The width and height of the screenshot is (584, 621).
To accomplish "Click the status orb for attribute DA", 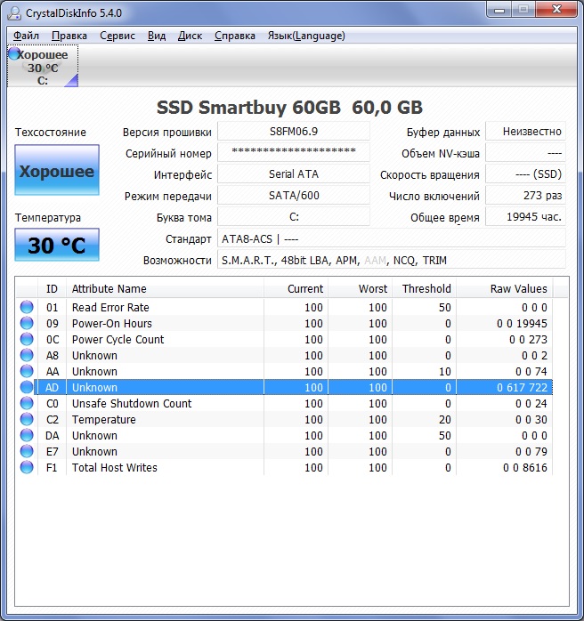I will click(27, 435).
